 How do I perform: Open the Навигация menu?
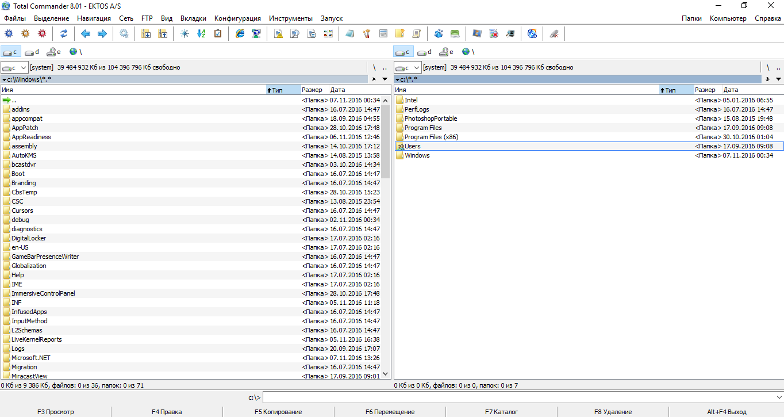point(94,18)
